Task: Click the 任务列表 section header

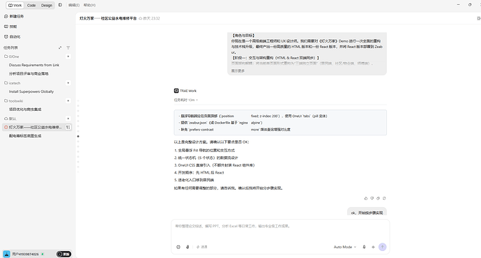Action: click(10, 47)
